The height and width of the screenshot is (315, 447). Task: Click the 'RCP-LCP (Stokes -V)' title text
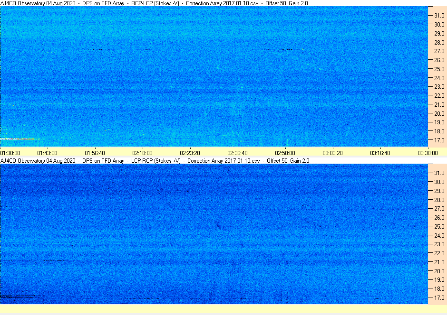pyautogui.click(x=155, y=3)
